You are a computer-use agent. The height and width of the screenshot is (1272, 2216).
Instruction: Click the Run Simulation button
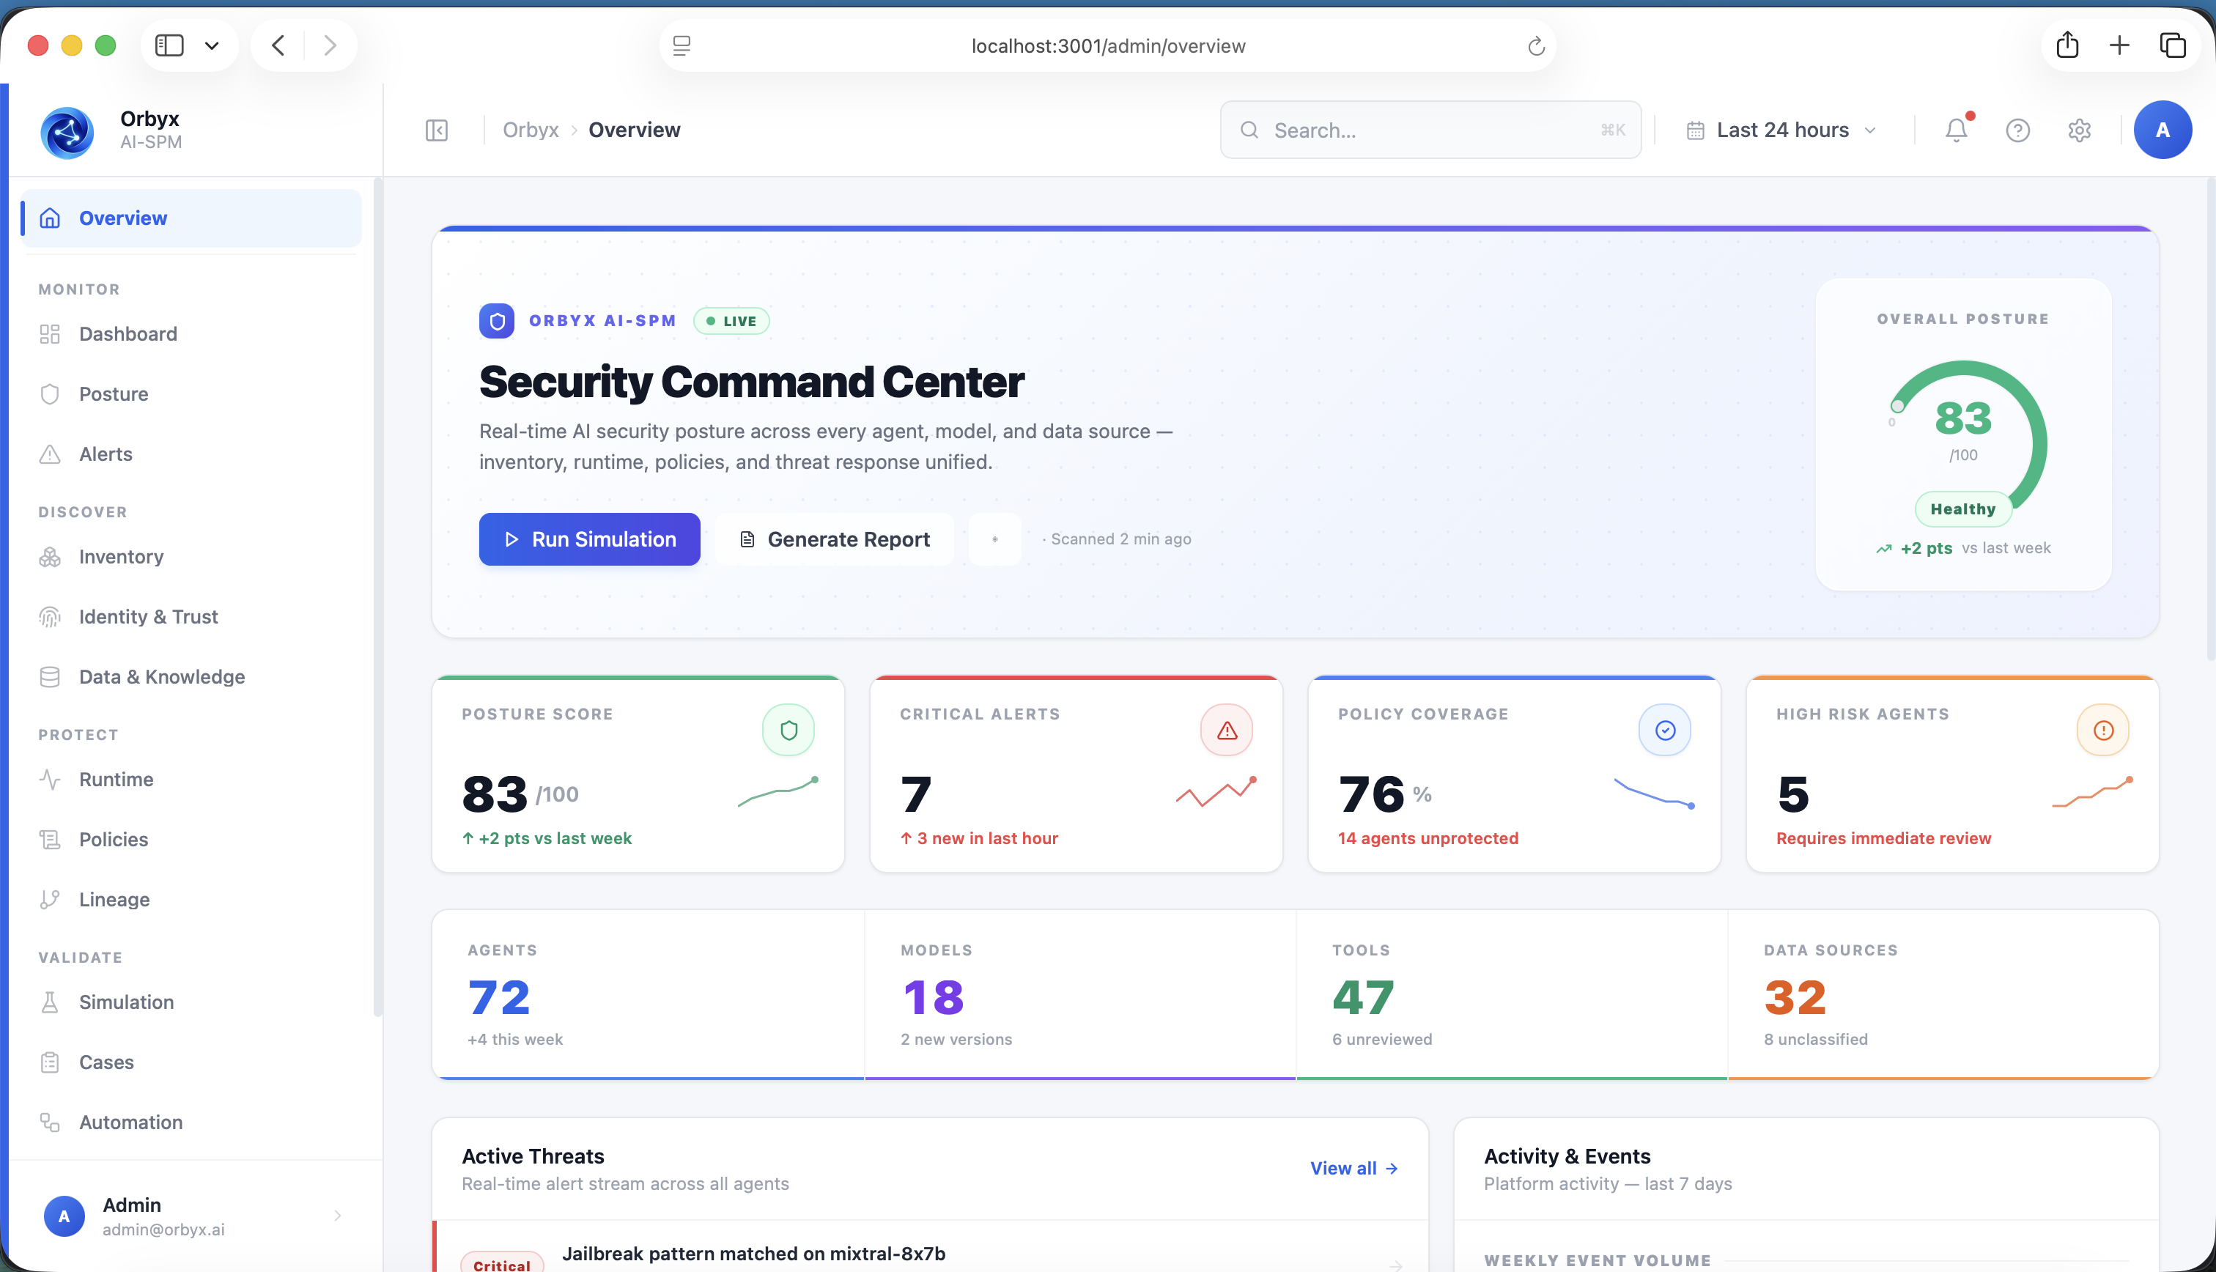point(590,539)
